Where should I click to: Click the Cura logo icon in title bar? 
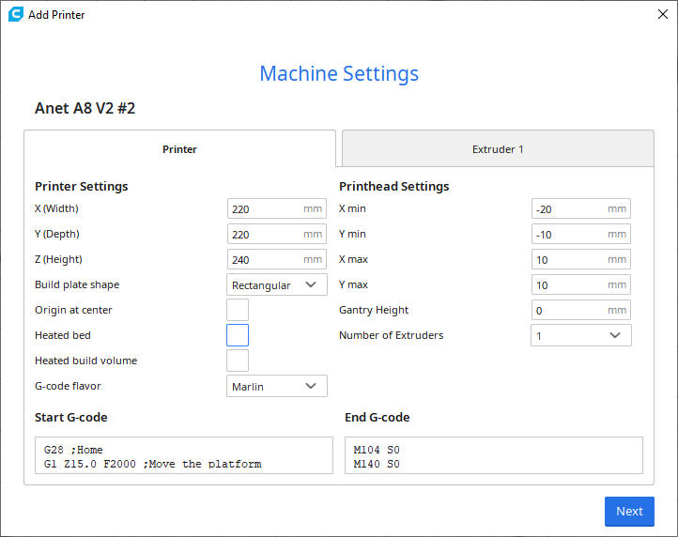click(x=16, y=14)
